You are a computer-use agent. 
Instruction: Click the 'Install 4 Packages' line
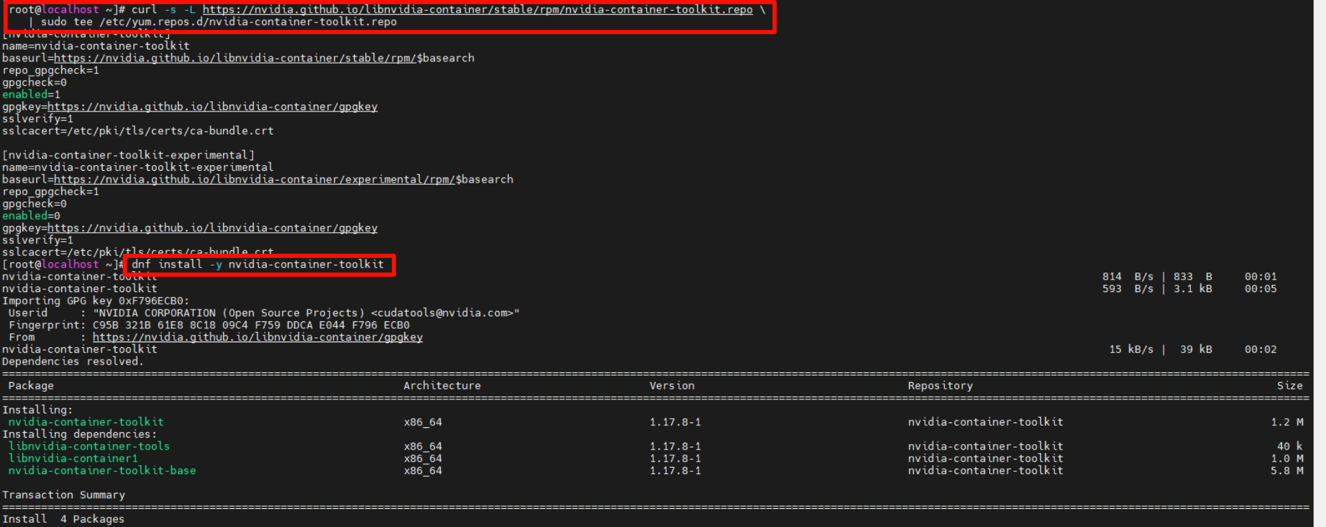63,519
